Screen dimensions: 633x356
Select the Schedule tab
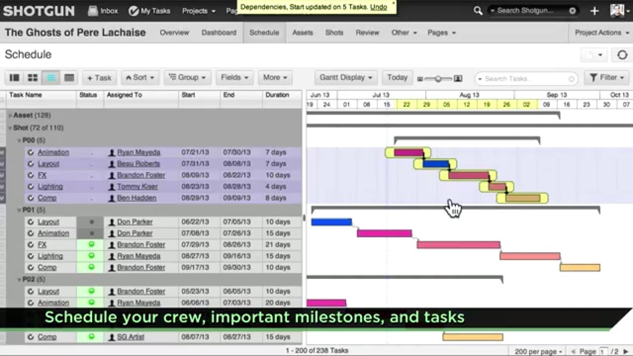[x=264, y=33]
